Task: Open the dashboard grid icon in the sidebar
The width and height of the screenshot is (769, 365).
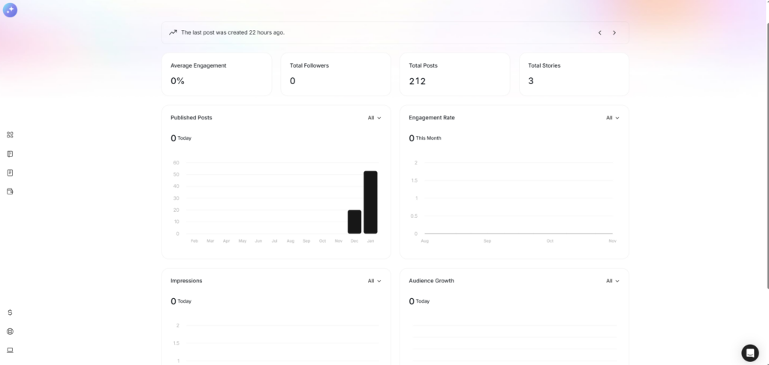Action: pos(10,135)
